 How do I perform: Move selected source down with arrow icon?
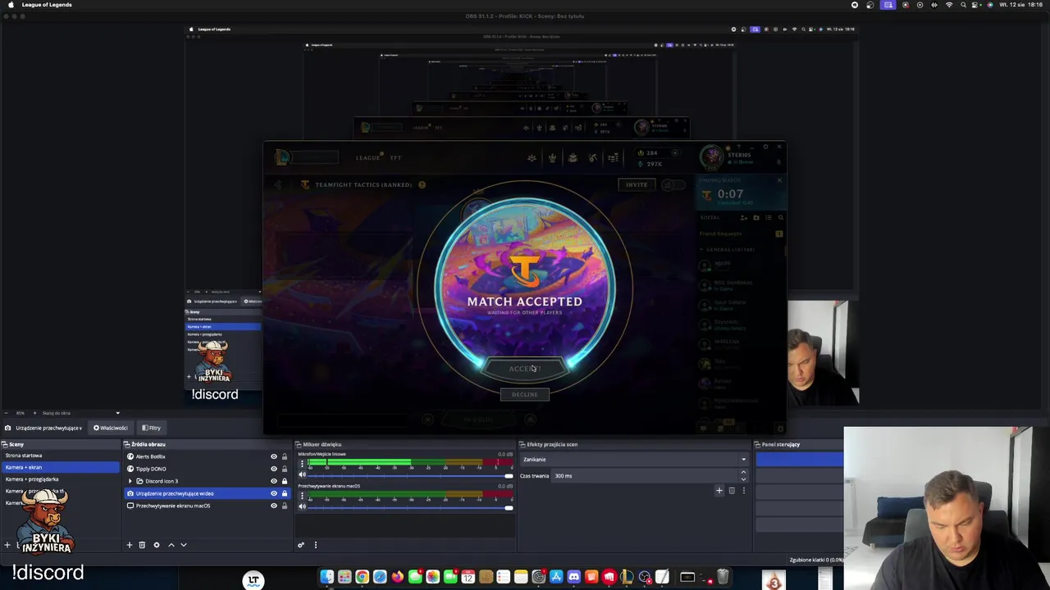point(184,545)
